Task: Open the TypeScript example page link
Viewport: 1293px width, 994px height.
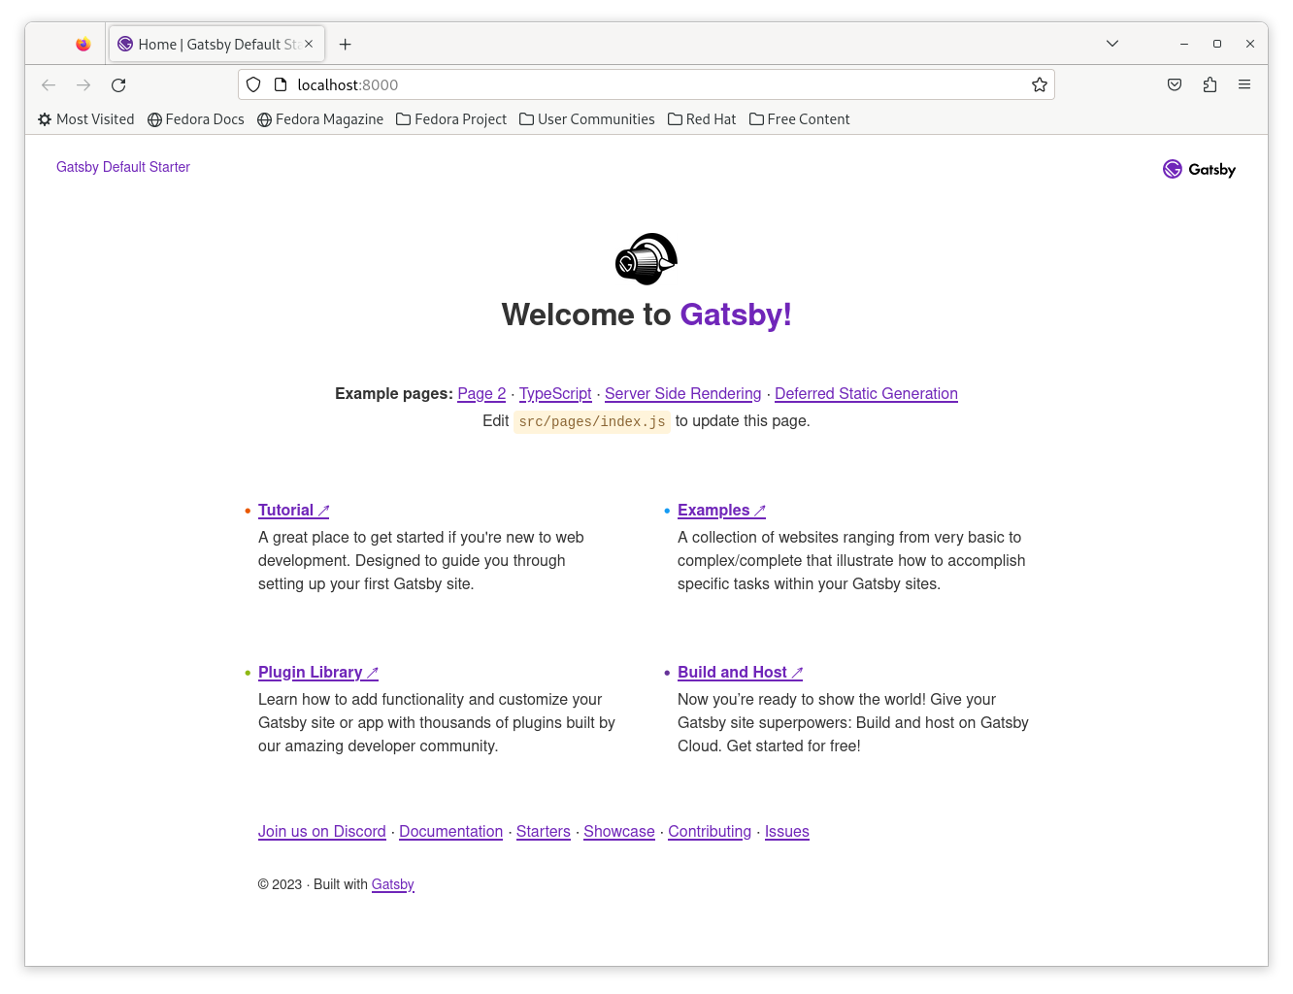Action: (554, 393)
